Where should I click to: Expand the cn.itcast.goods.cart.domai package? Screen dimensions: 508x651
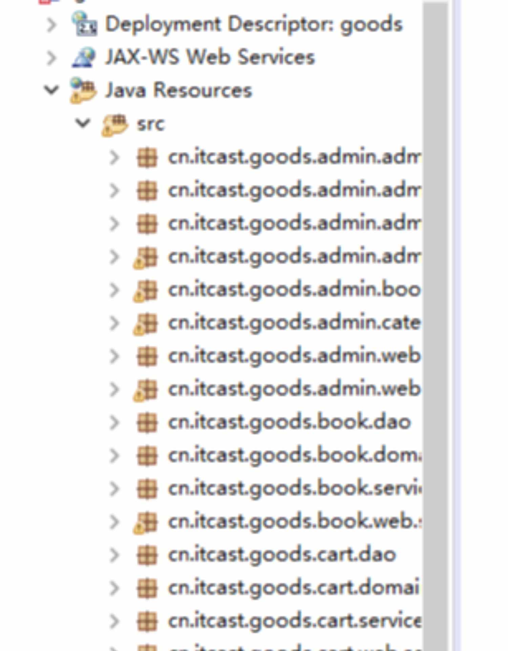click(x=114, y=588)
